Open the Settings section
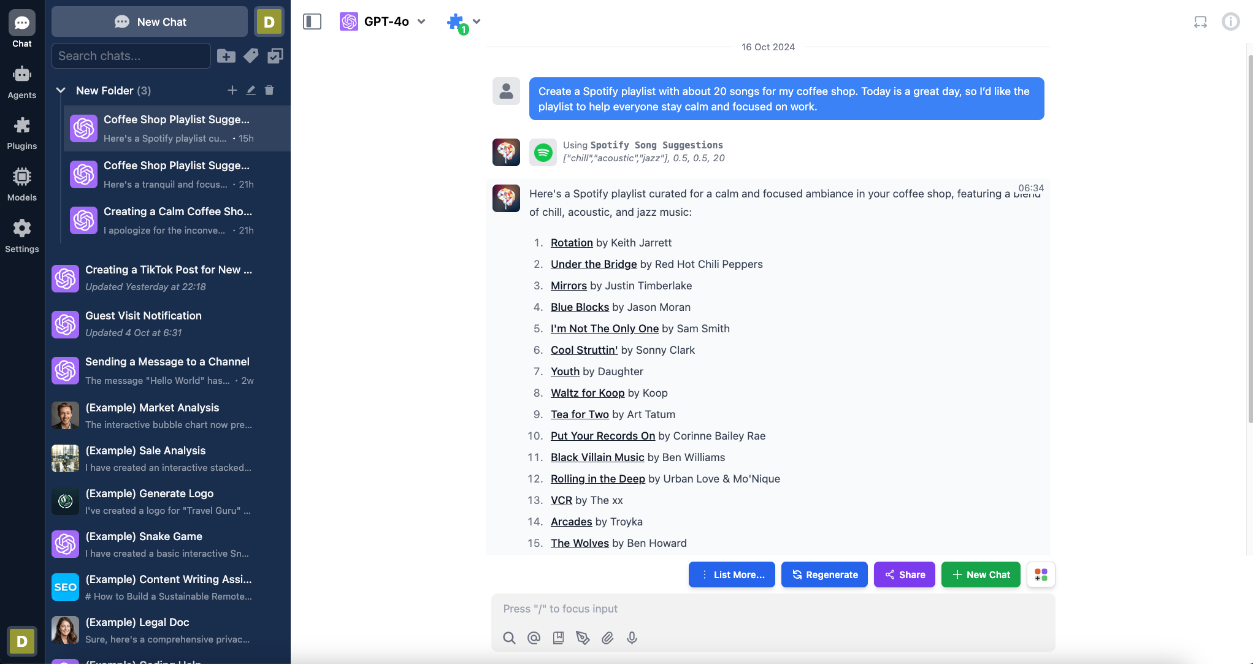Image resolution: width=1253 pixels, height=664 pixels. [x=22, y=236]
